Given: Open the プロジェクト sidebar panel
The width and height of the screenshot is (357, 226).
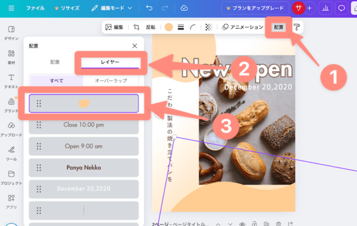Looking at the screenshot, I should (x=11, y=178).
